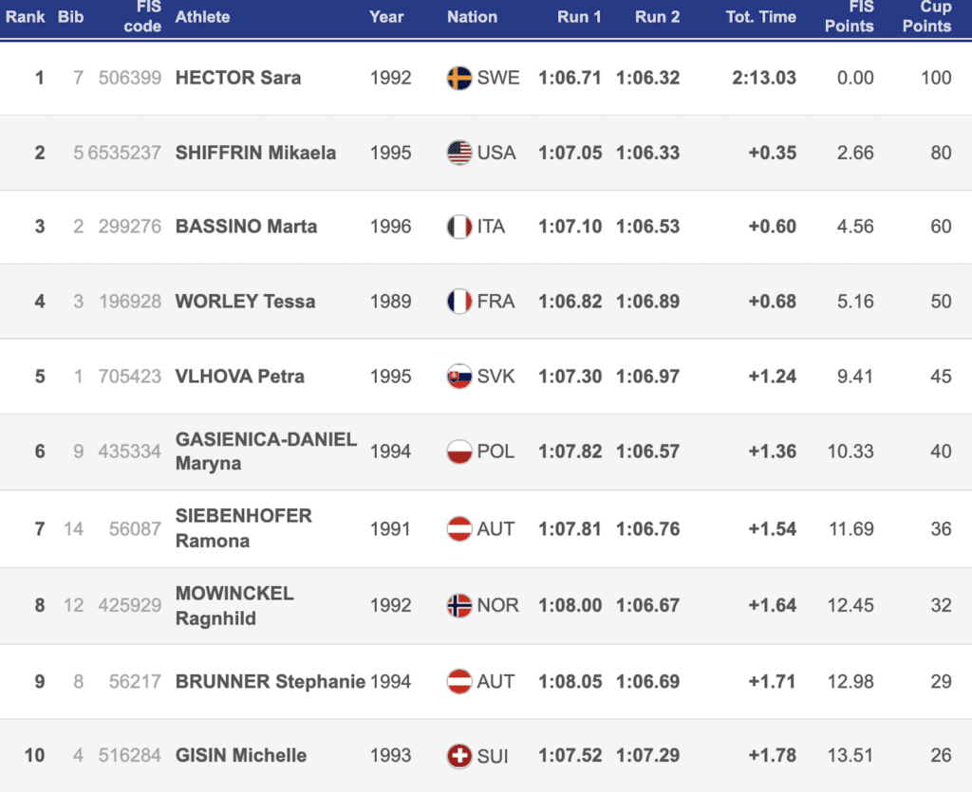Click GASIENICA-DANIEL Maryna name

[x=266, y=451]
